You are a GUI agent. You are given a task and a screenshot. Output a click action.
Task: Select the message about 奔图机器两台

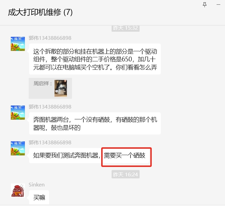pos(95,123)
